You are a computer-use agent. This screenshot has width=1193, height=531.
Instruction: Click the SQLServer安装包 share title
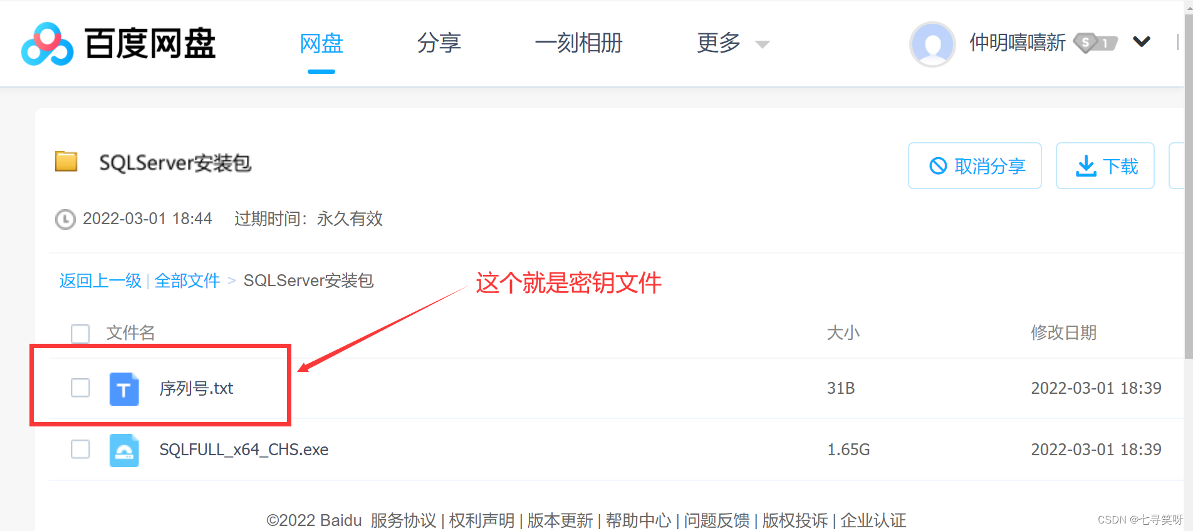175,163
